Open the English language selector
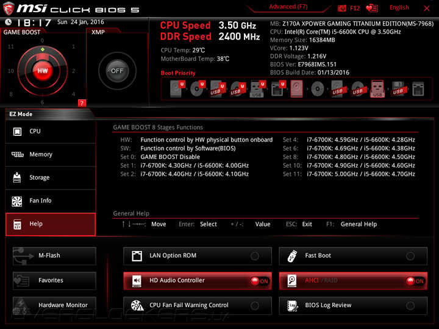 click(x=399, y=7)
